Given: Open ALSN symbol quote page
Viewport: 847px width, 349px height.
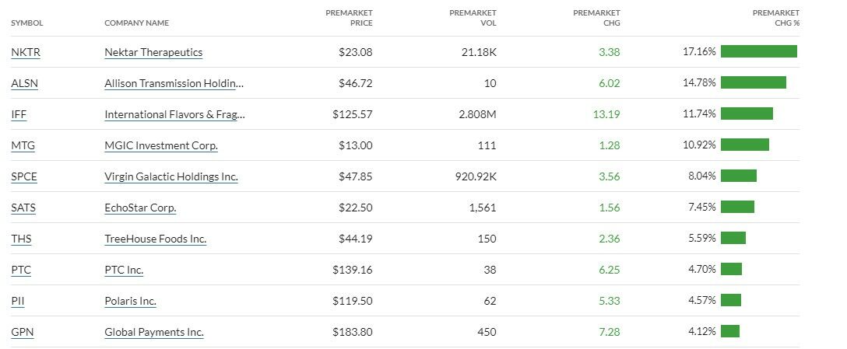Looking at the screenshot, I should [x=25, y=83].
